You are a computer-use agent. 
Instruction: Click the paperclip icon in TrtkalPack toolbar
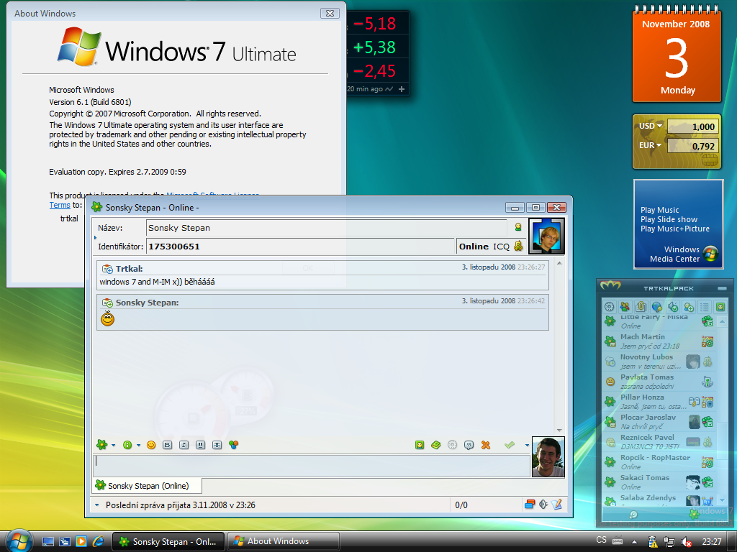click(641, 307)
